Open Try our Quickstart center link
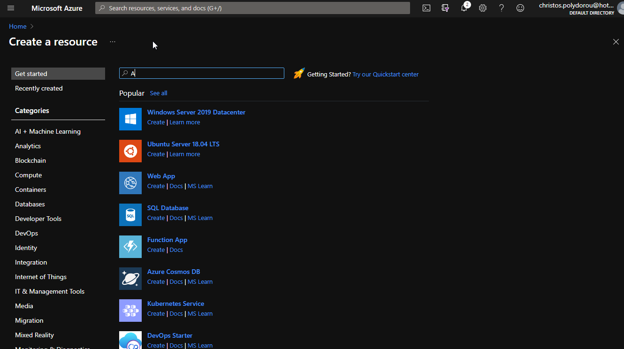Viewport: 624px width, 349px height. coord(386,74)
